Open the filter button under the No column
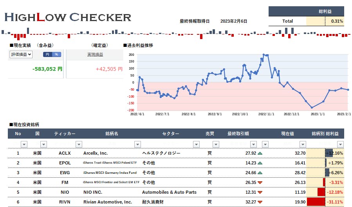Image resolution: width=352 pixels, height=207 pixels. coord(24,144)
